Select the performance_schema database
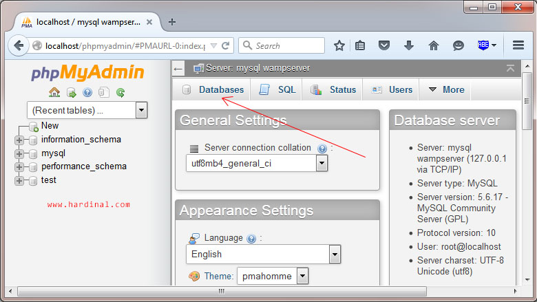 84,166
